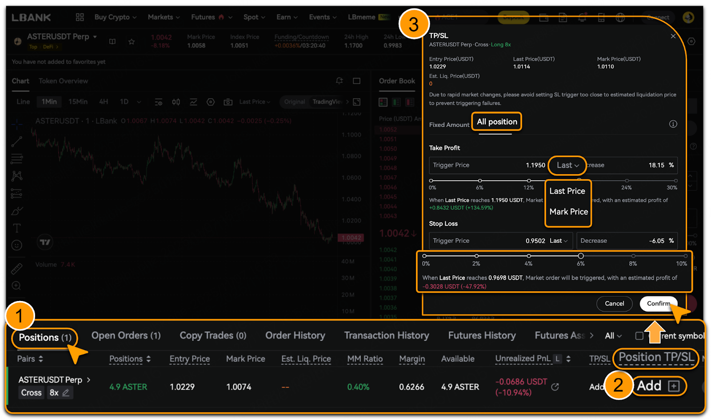Open the apps grid icon near LBANK logo

pos(80,17)
